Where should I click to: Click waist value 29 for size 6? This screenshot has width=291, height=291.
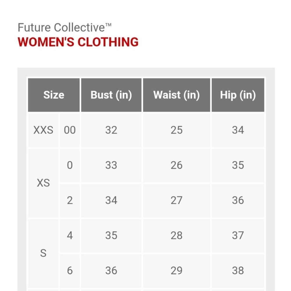pos(176,271)
